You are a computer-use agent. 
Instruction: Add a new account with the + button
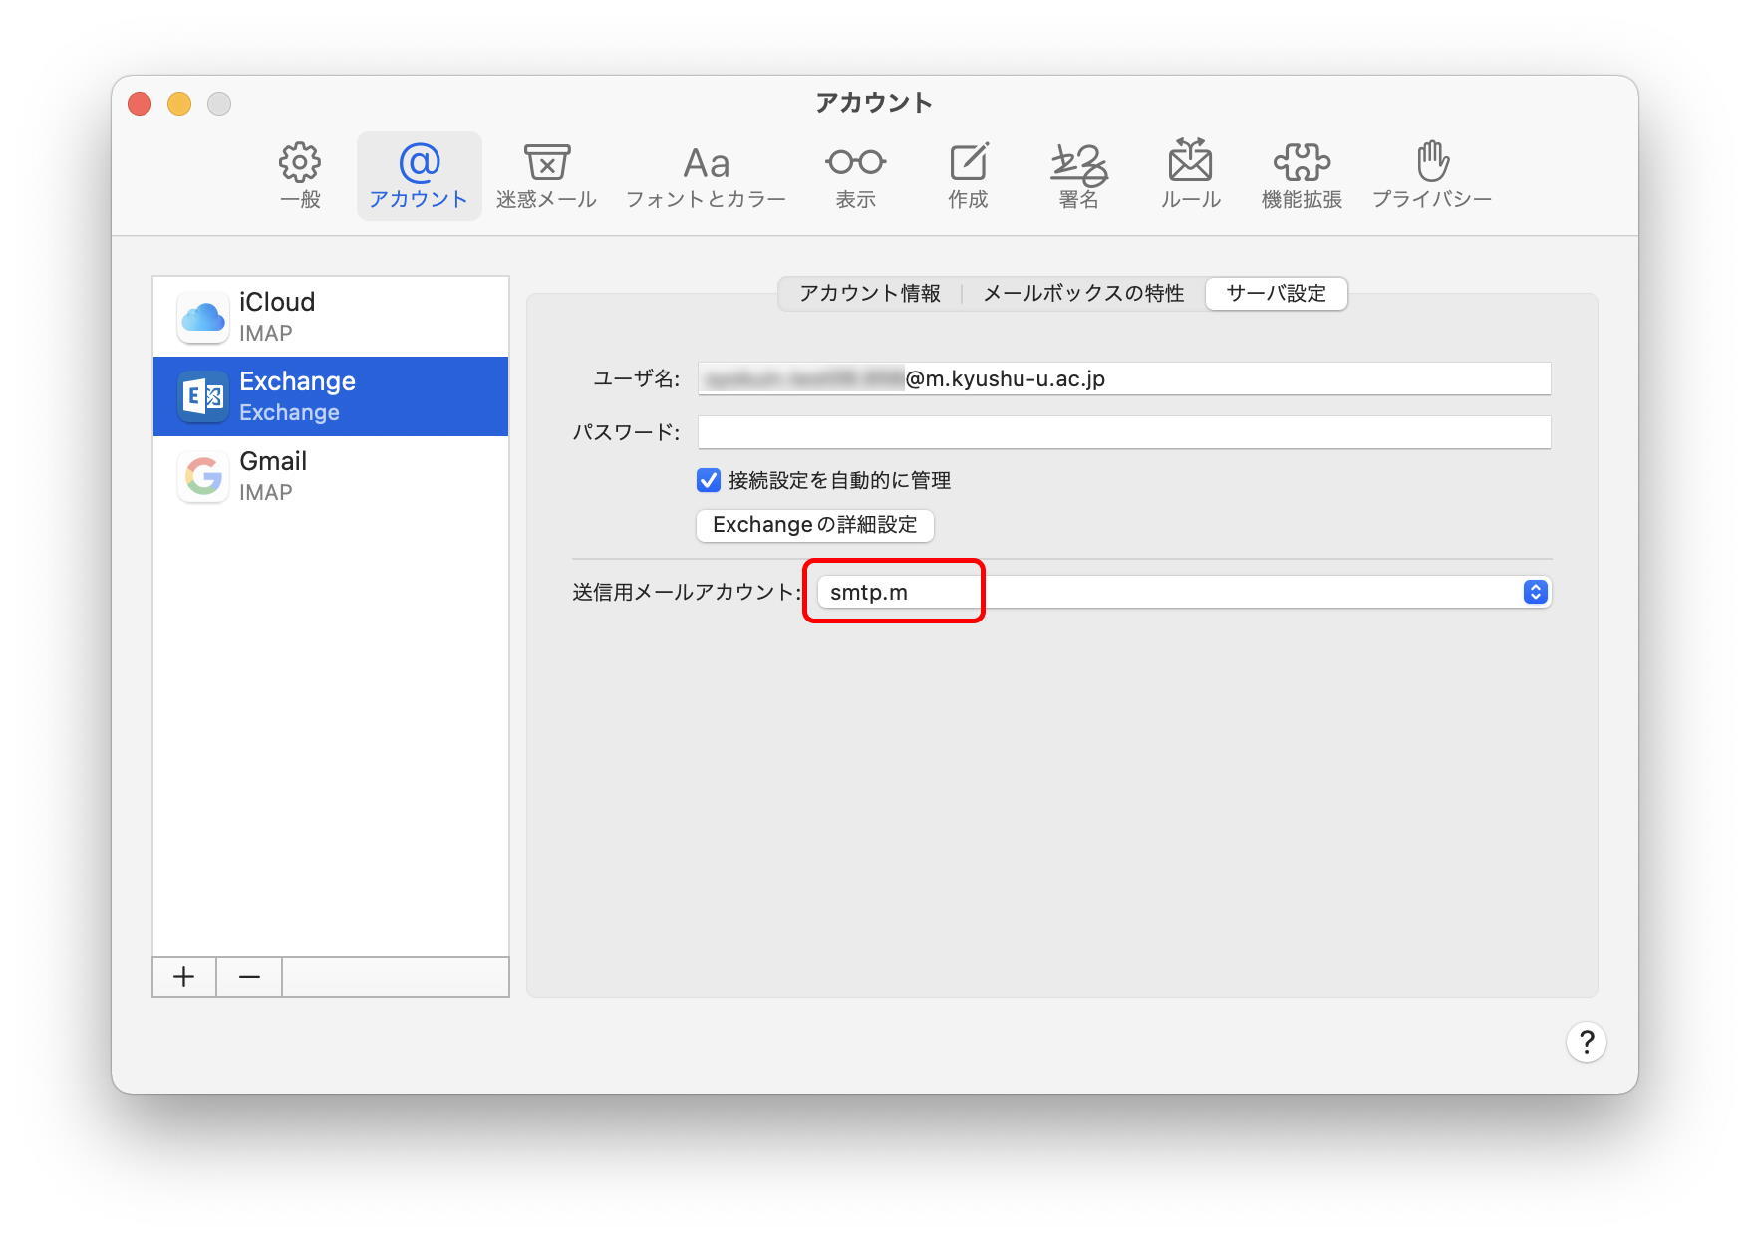[x=183, y=976]
